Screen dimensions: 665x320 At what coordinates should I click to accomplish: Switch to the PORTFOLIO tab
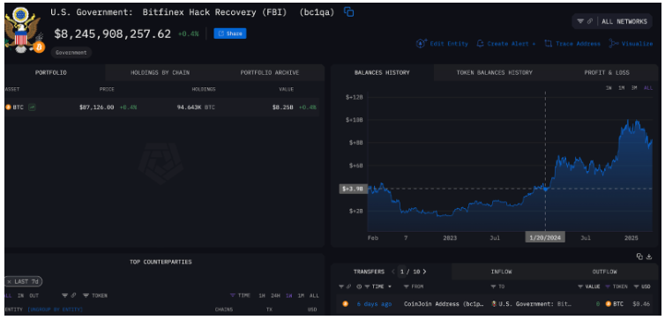coord(50,72)
